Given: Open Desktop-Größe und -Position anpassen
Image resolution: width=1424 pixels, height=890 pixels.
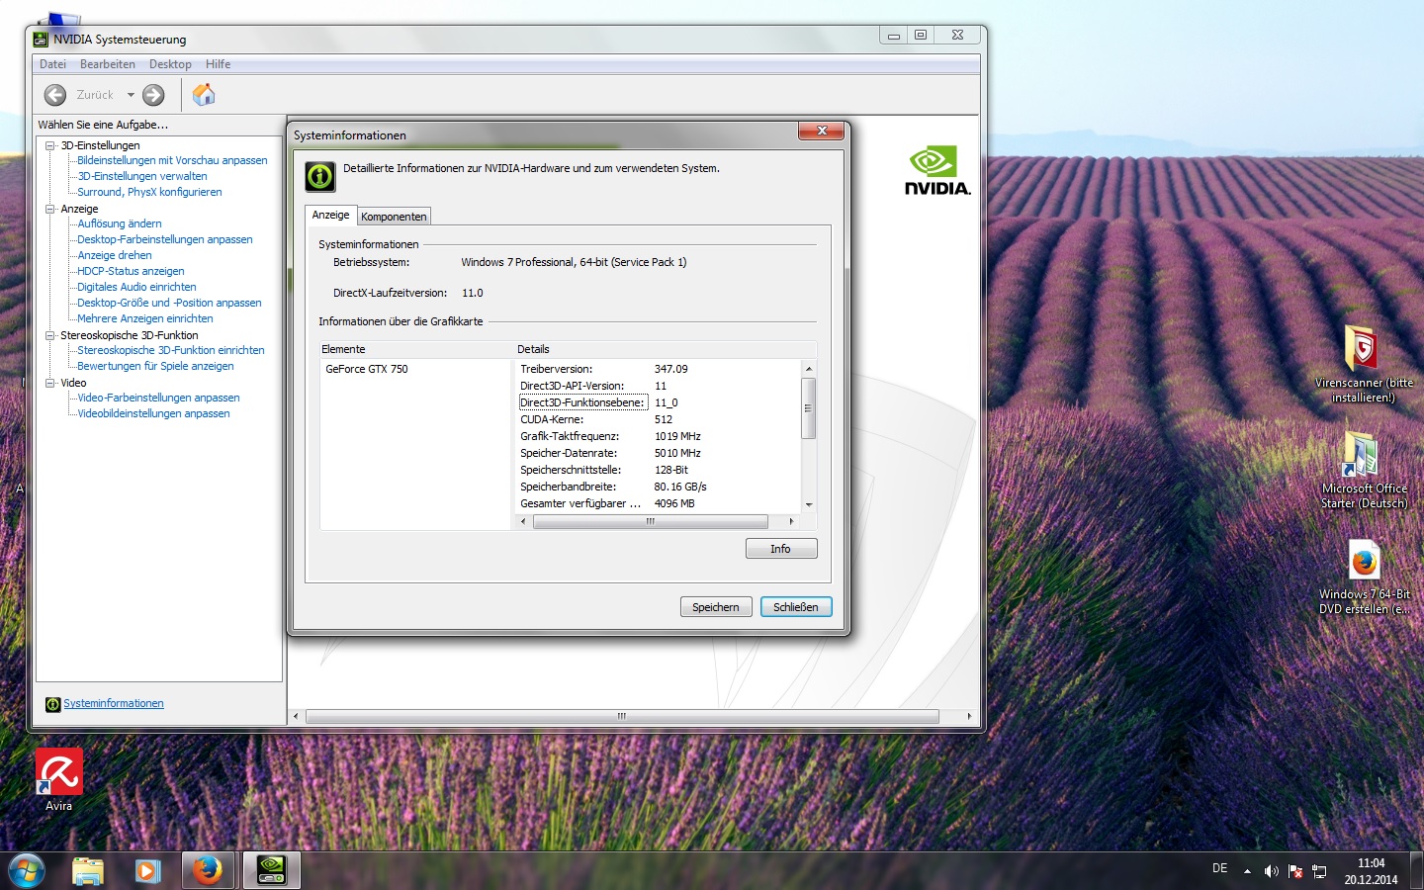Looking at the screenshot, I should [x=169, y=303].
